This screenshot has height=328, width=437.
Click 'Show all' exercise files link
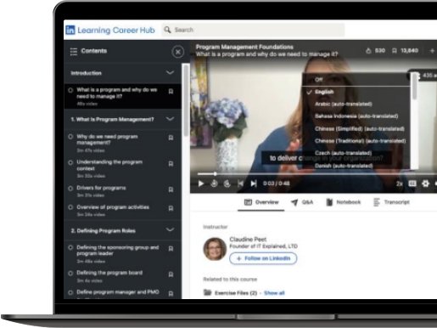click(274, 293)
